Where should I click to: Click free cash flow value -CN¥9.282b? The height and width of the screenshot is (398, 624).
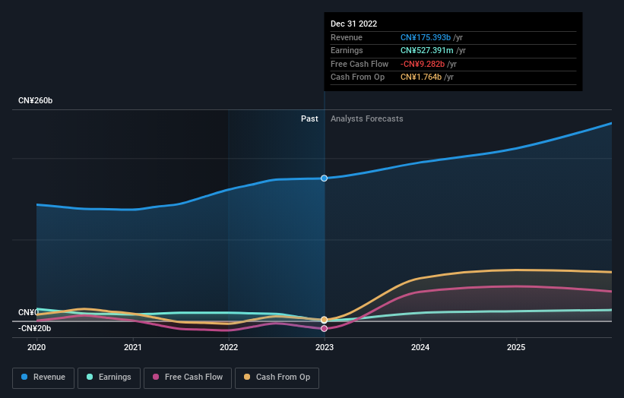(x=423, y=64)
